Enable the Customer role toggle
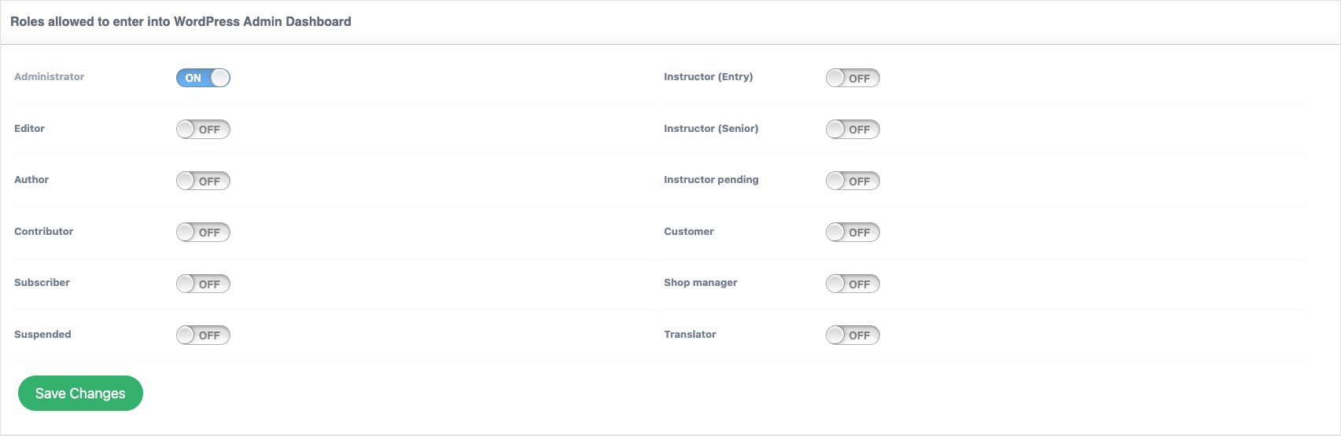The image size is (1341, 436). point(853,233)
